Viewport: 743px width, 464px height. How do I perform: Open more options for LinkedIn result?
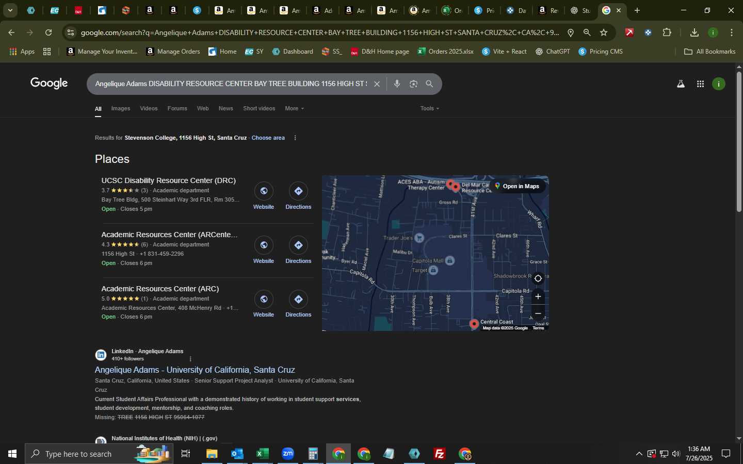[190, 359]
